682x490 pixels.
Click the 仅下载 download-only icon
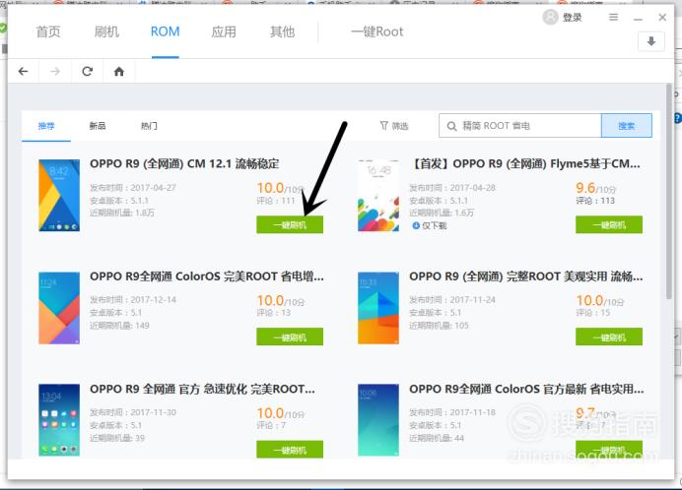tap(416, 225)
